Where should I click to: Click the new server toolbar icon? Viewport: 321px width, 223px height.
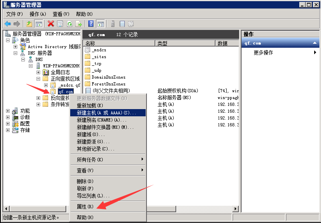113,24
